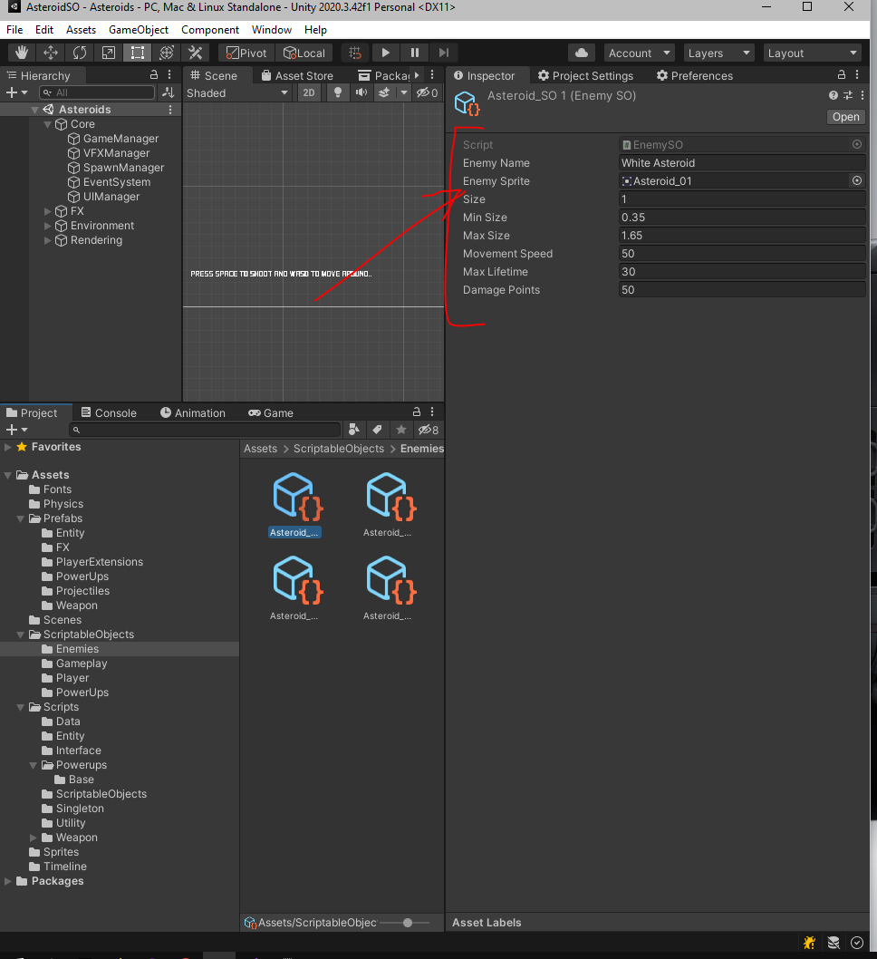Toggle scene lighting in the Scene view
The image size is (877, 959).
click(x=337, y=92)
